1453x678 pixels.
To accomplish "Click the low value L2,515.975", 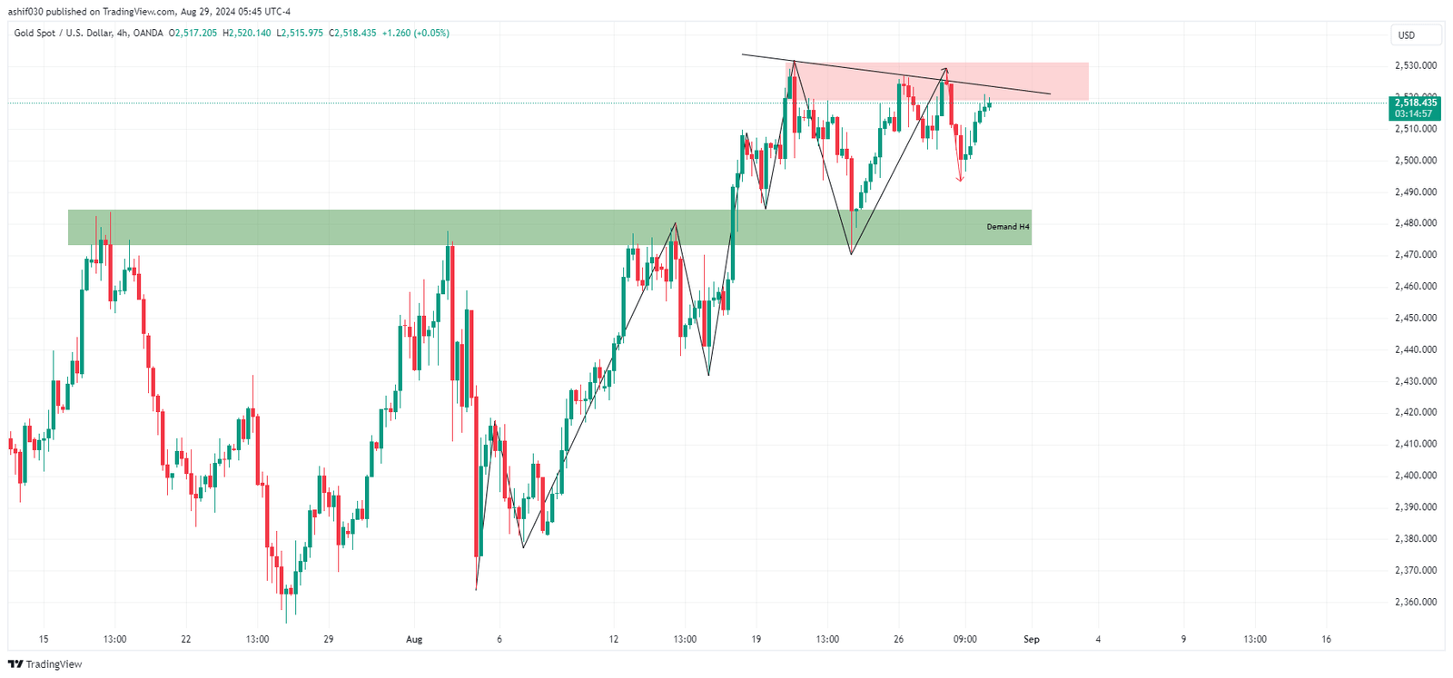I will [x=299, y=33].
